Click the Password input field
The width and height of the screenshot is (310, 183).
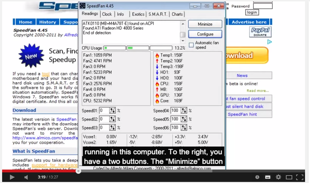click(x=263, y=6)
